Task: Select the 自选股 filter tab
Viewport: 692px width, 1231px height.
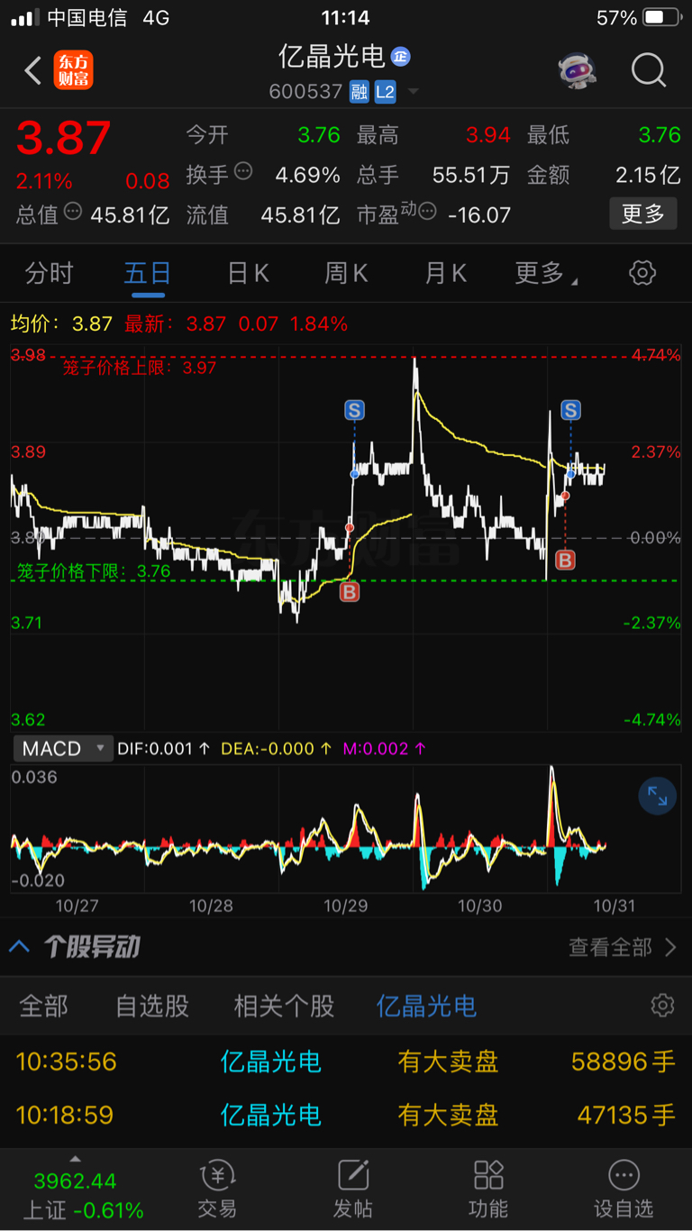Action: click(x=152, y=1006)
